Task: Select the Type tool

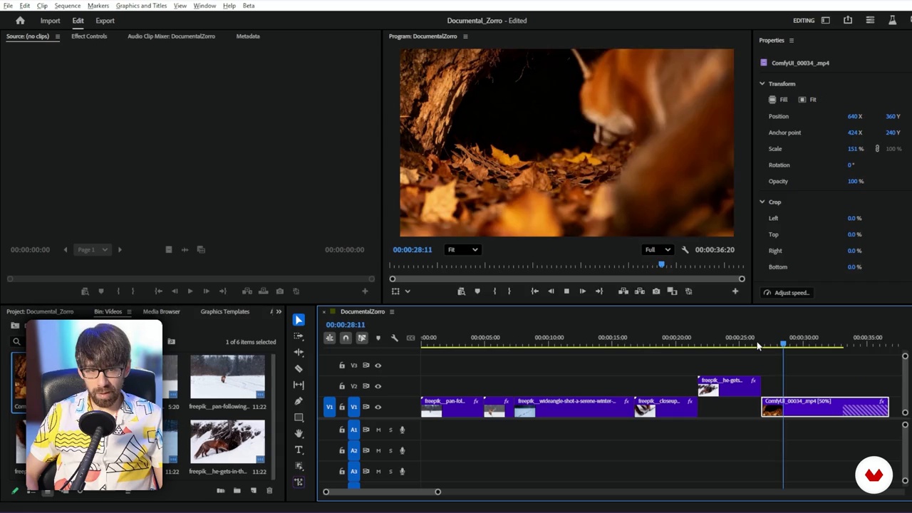Action: coord(299,450)
